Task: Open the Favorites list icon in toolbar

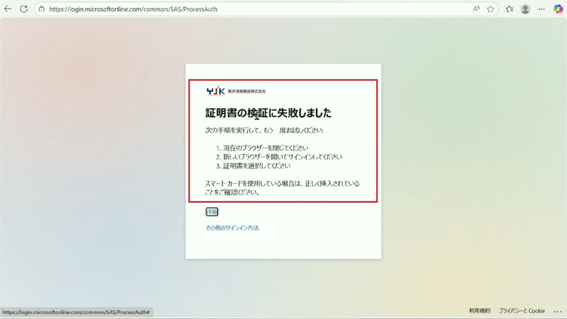Action: 509,9
